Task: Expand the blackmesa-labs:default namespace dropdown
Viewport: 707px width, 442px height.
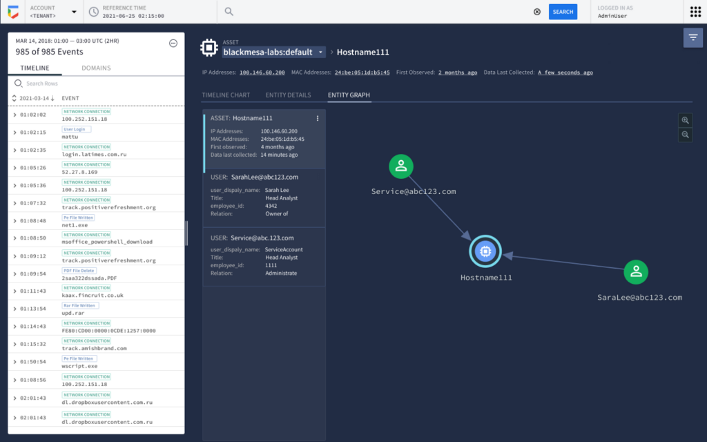Action: point(321,52)
